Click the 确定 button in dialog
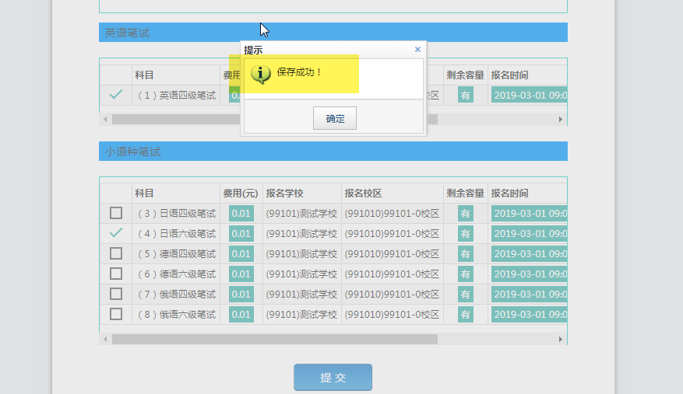This screenshot has height=394, width=683. pos(335,119)
